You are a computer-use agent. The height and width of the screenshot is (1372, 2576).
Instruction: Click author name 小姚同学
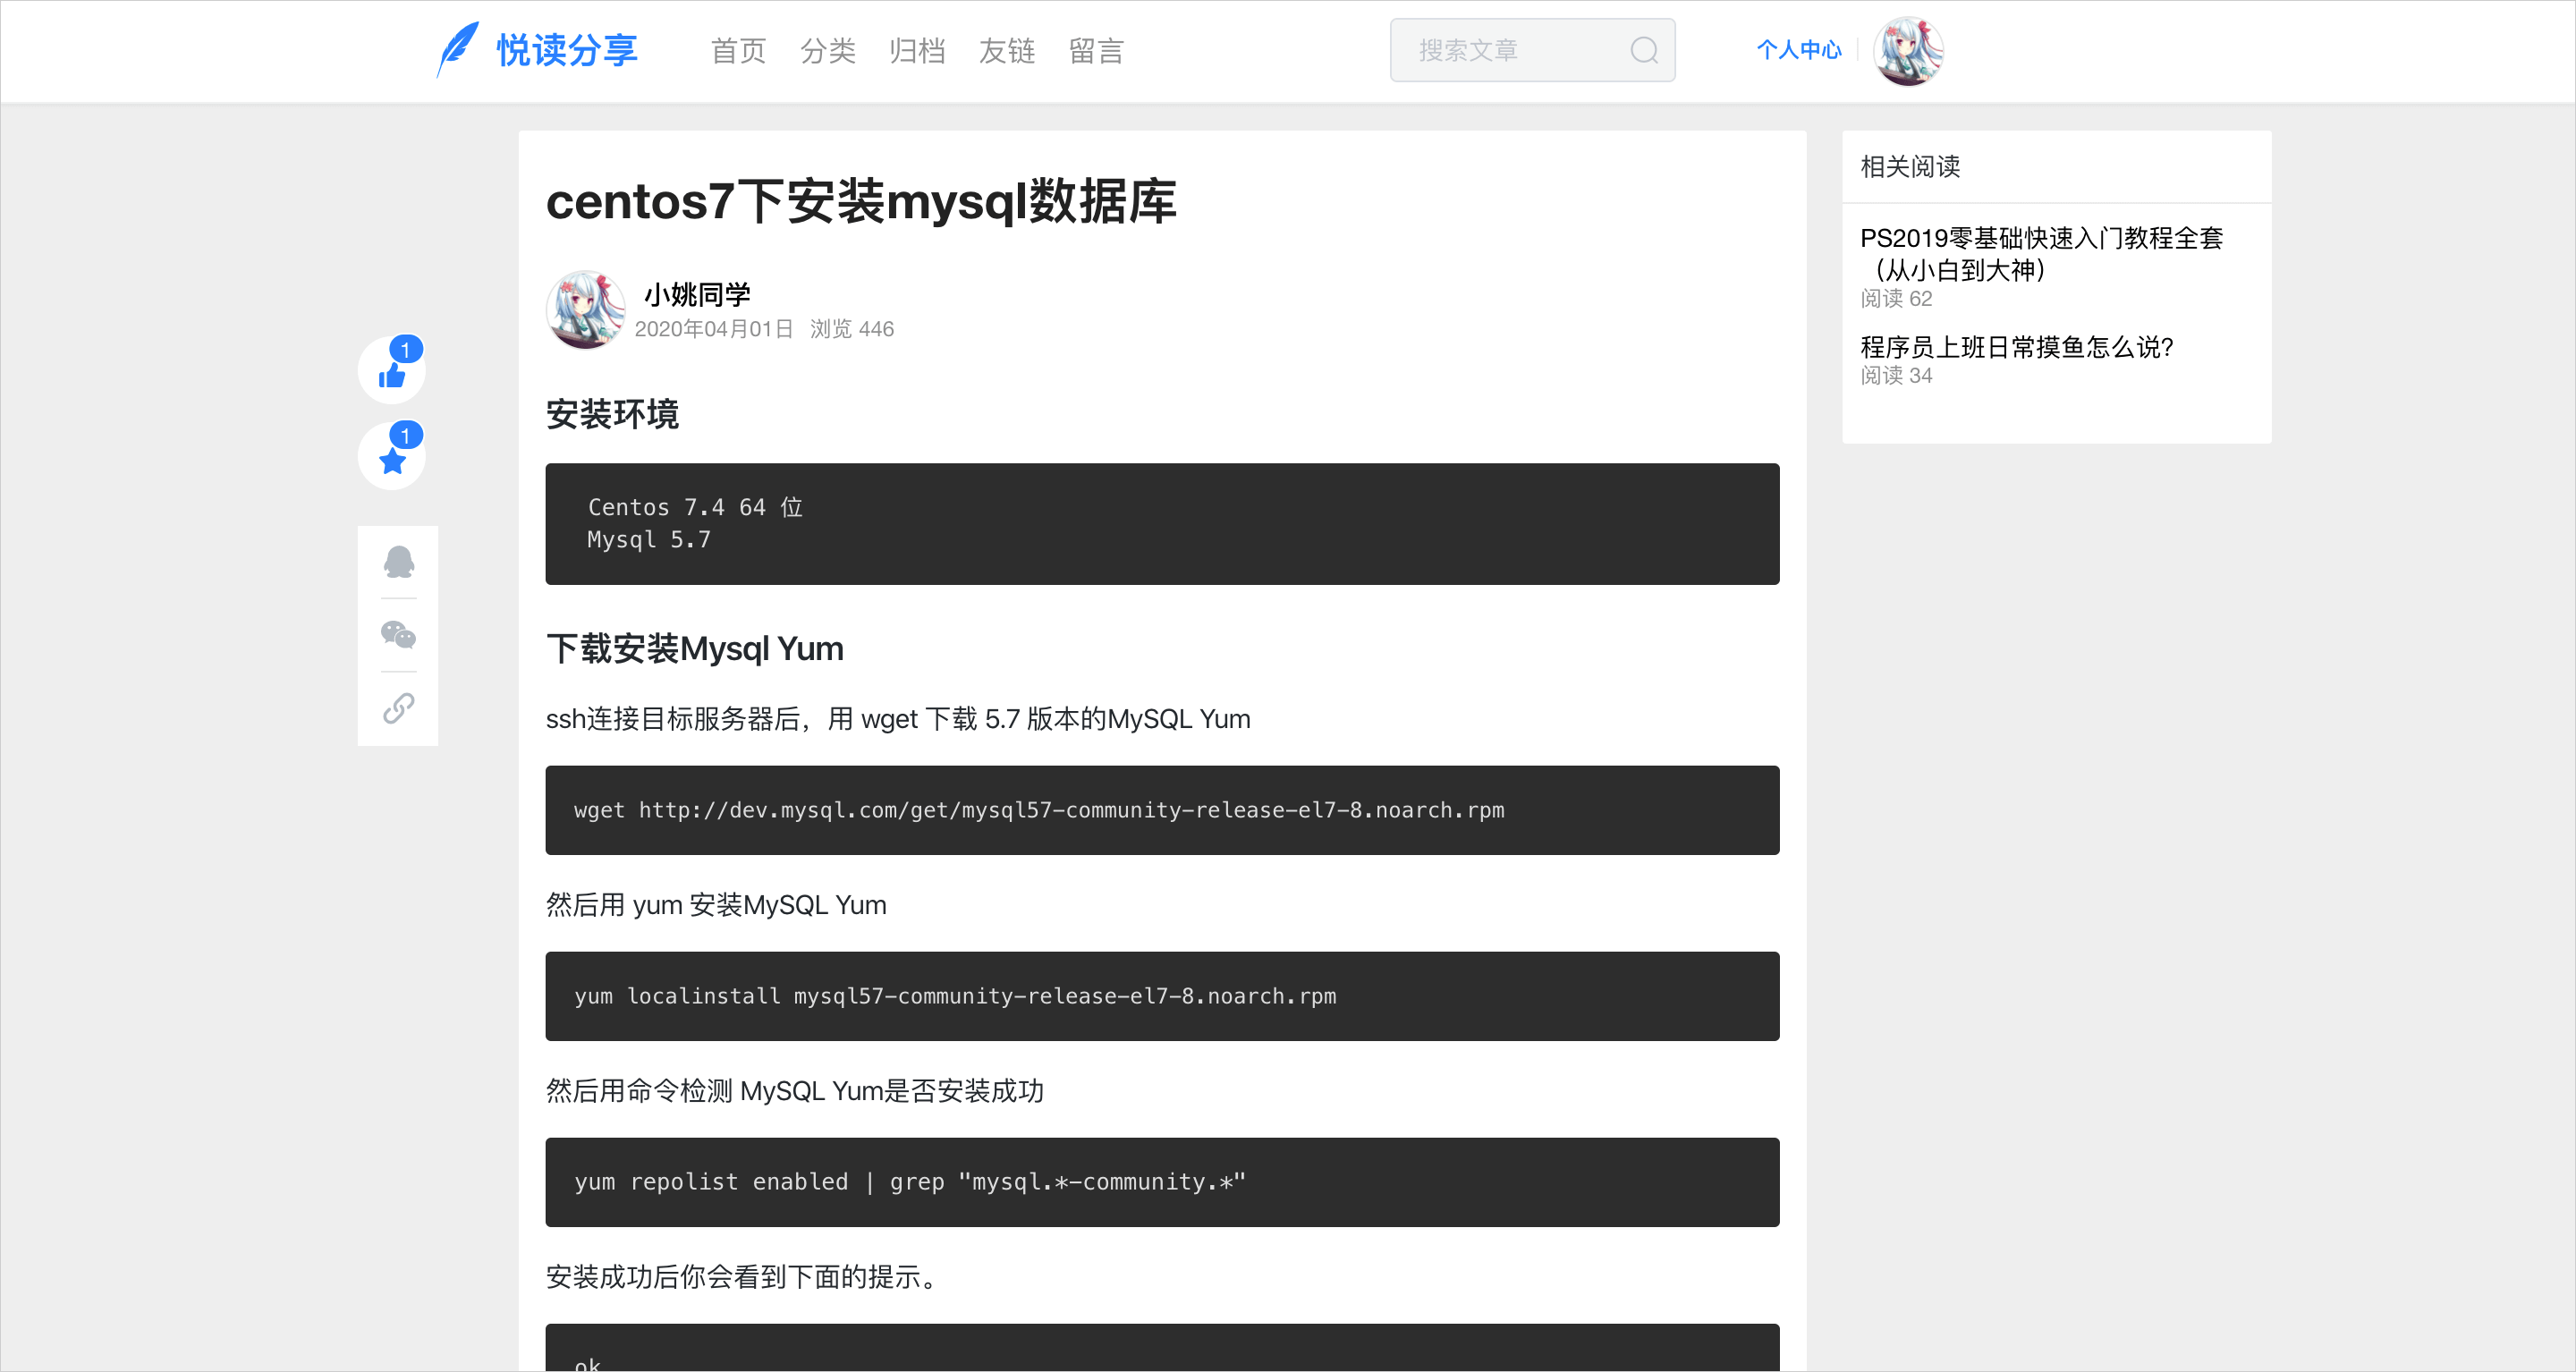(697, 294)
